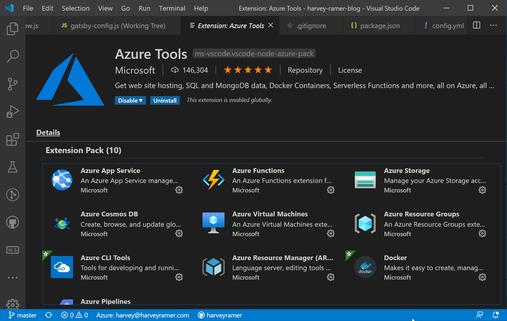Open the Terminal menu
The width and height of the screenshot is (507, 321).
click(172, 8)
